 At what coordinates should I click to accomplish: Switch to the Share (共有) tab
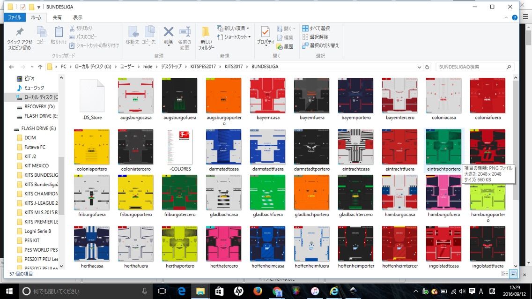coord(57,17)
